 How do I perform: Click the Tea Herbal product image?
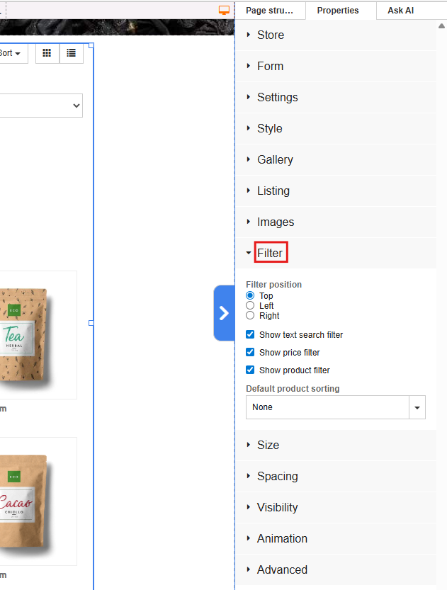click(x=25, y=334)
